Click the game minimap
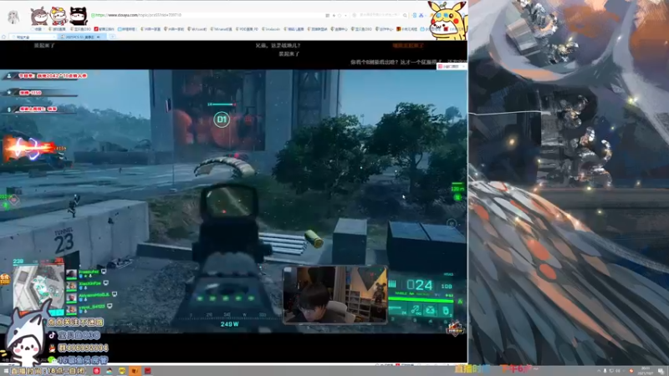669x376 pixels. click(38, 287)
